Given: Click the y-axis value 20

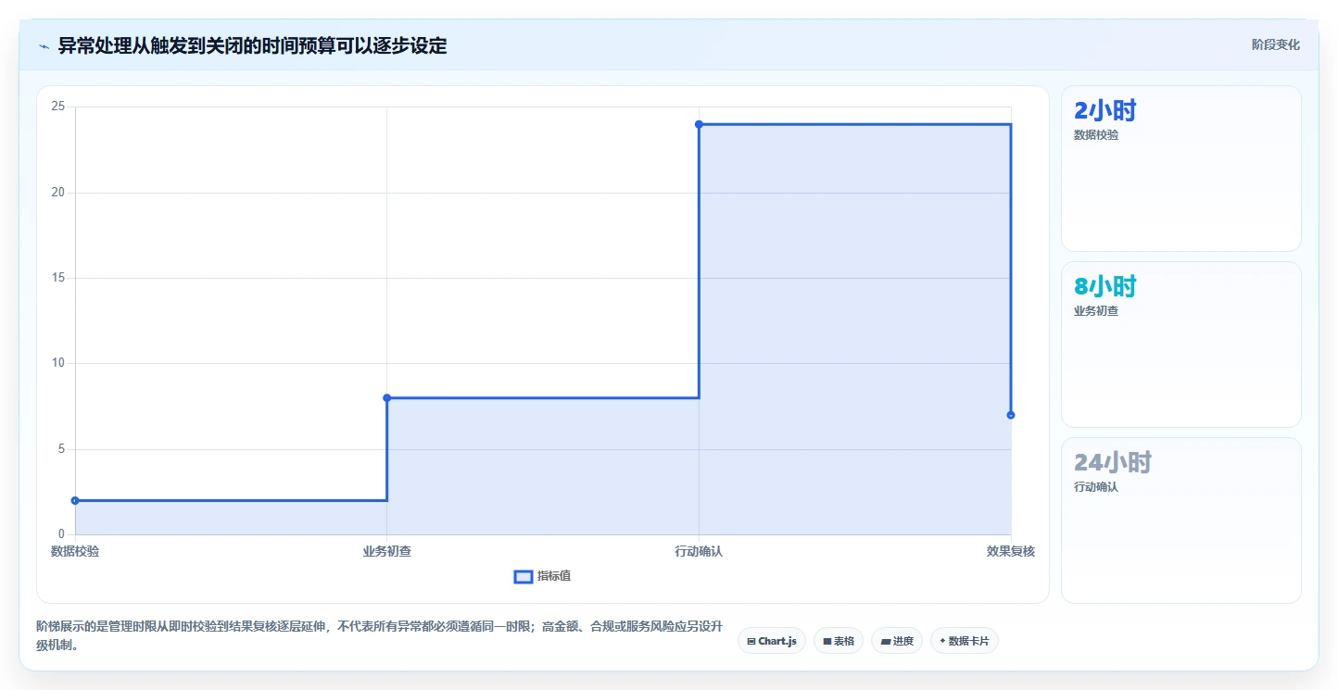Looking at the screenshot, I should click(57, 193).
